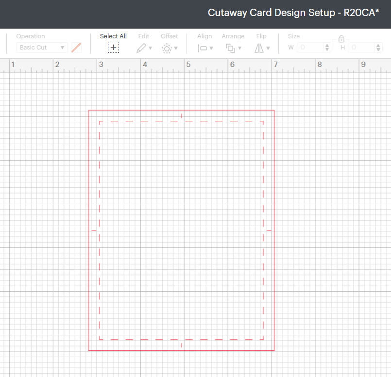Click the Align icon
The width and height of the screenshot is (391, 377).
(203, 48)
